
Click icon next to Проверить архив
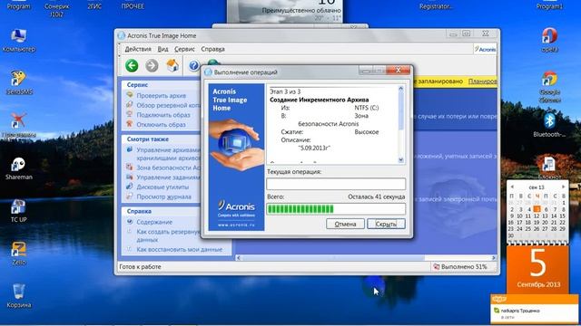[x=129, y=95]
